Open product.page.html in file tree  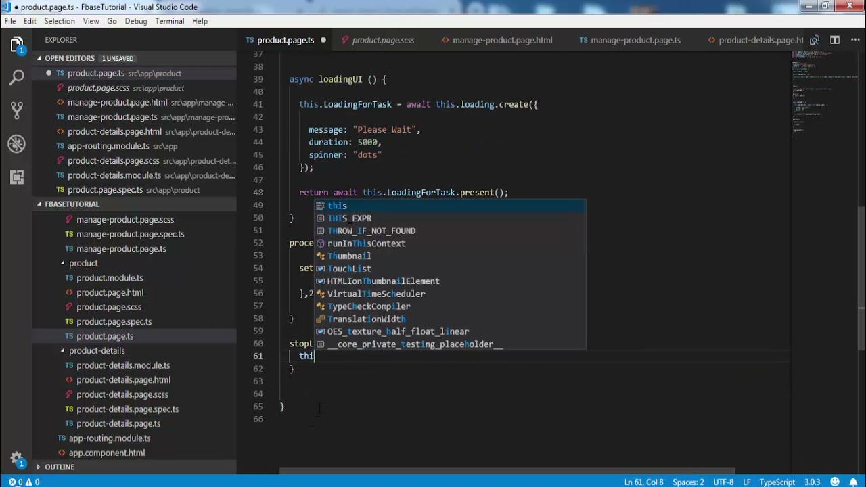tap(135, 292)
